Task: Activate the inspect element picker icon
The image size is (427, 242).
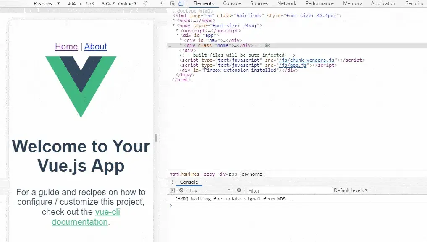Action: (173, 3)
